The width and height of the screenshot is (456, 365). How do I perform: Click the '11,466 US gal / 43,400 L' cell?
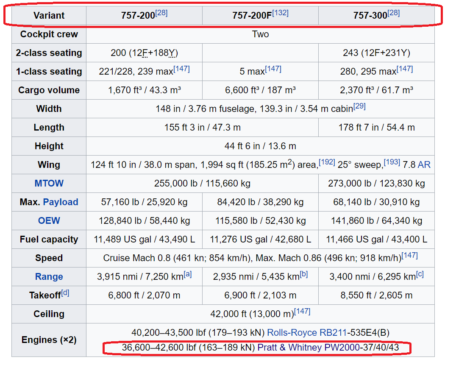377,239
